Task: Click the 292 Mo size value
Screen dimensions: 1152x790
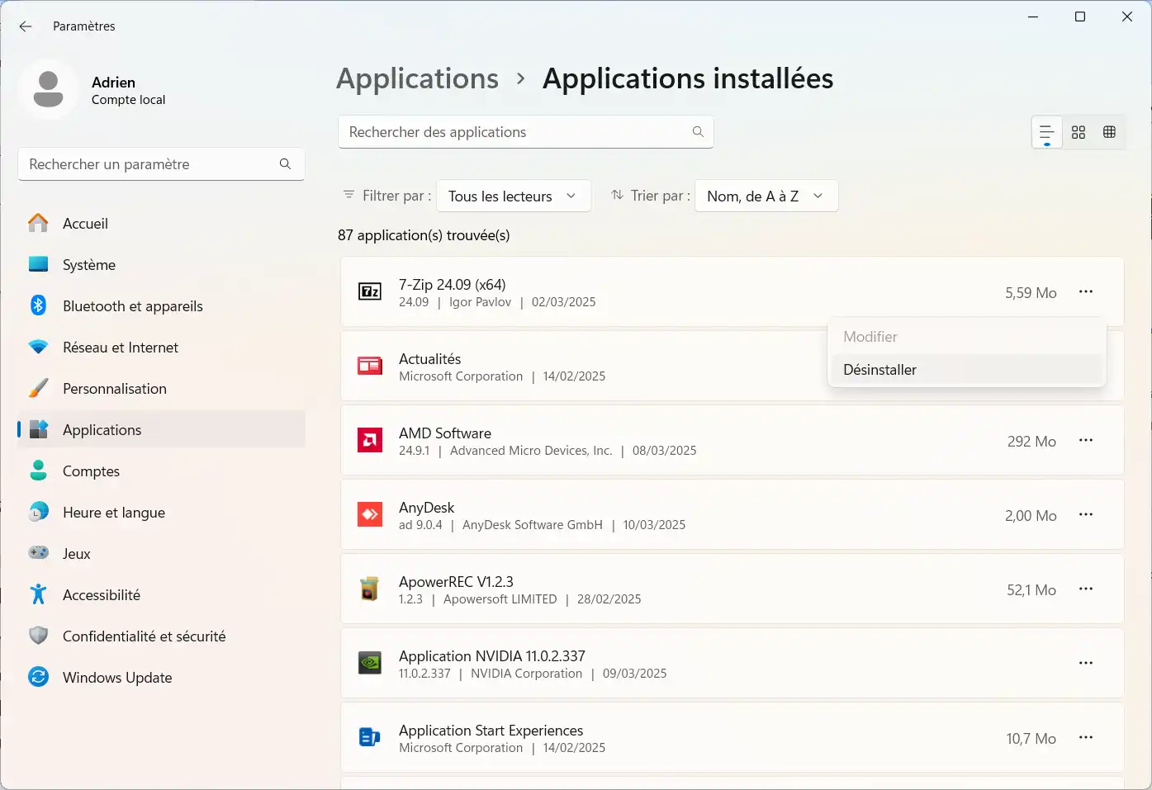Action: pyautogui.click(x=1031, y=441)
